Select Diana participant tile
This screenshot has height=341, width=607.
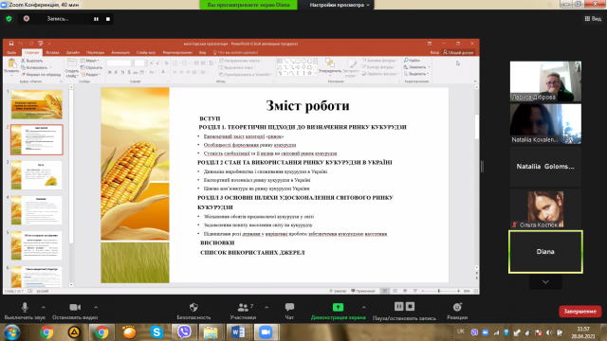pos(545,252)
